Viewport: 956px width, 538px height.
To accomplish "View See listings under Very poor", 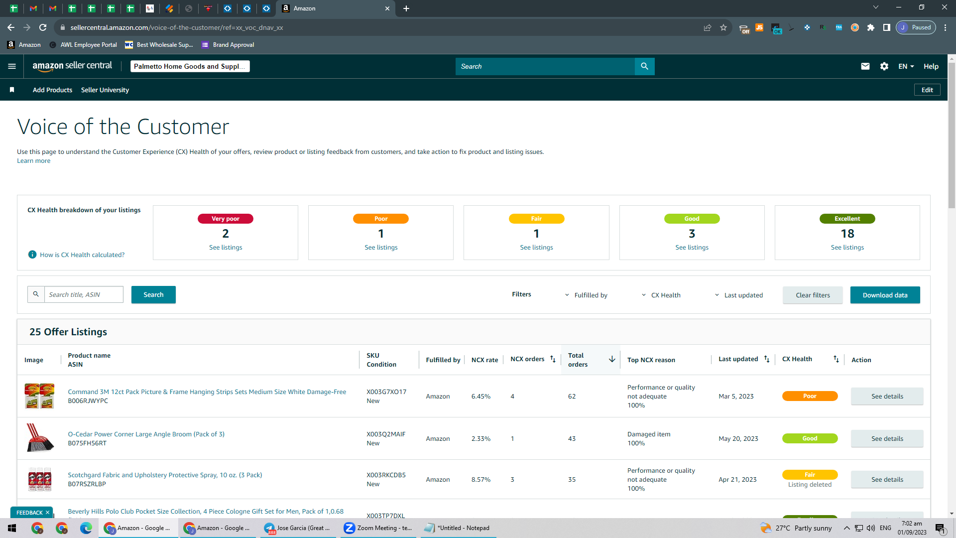I will [226, 248].
